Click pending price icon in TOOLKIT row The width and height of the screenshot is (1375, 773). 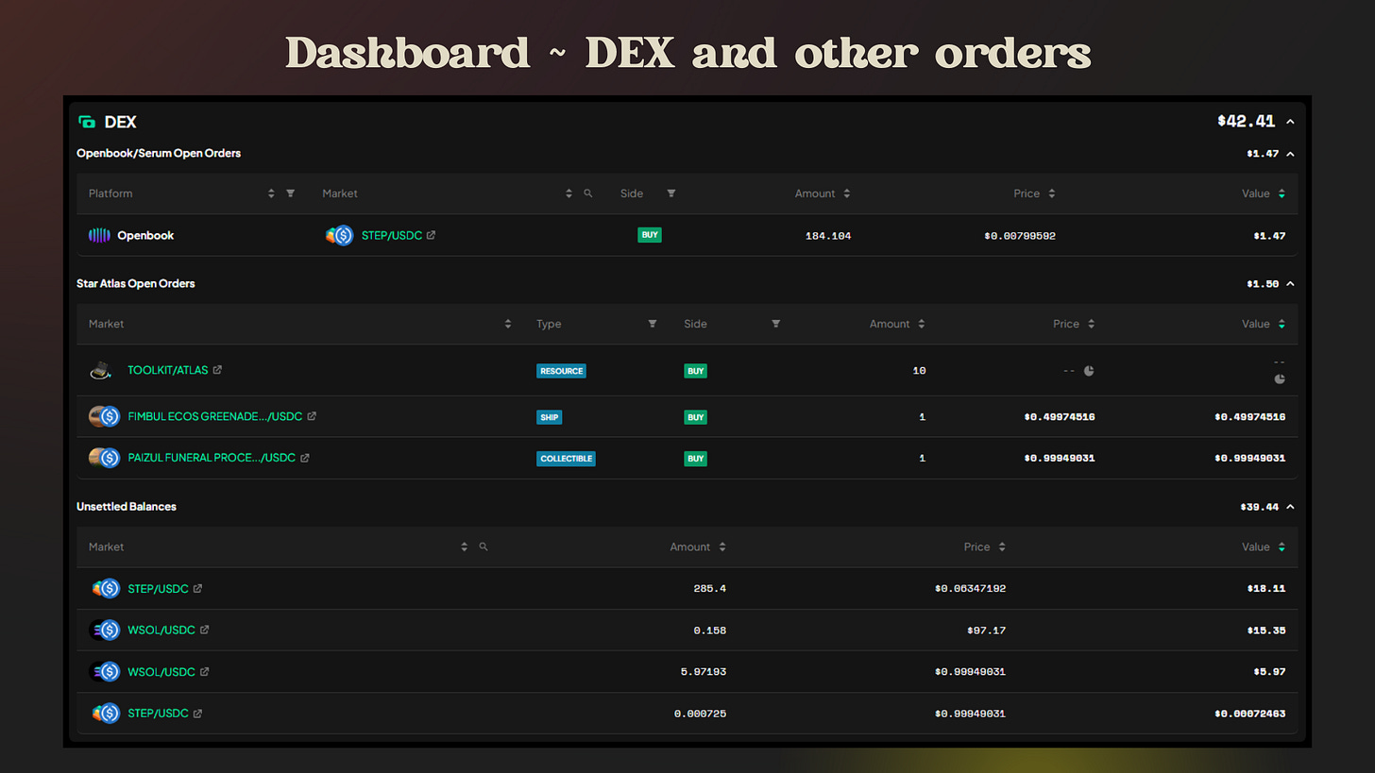click(1089, 371)
